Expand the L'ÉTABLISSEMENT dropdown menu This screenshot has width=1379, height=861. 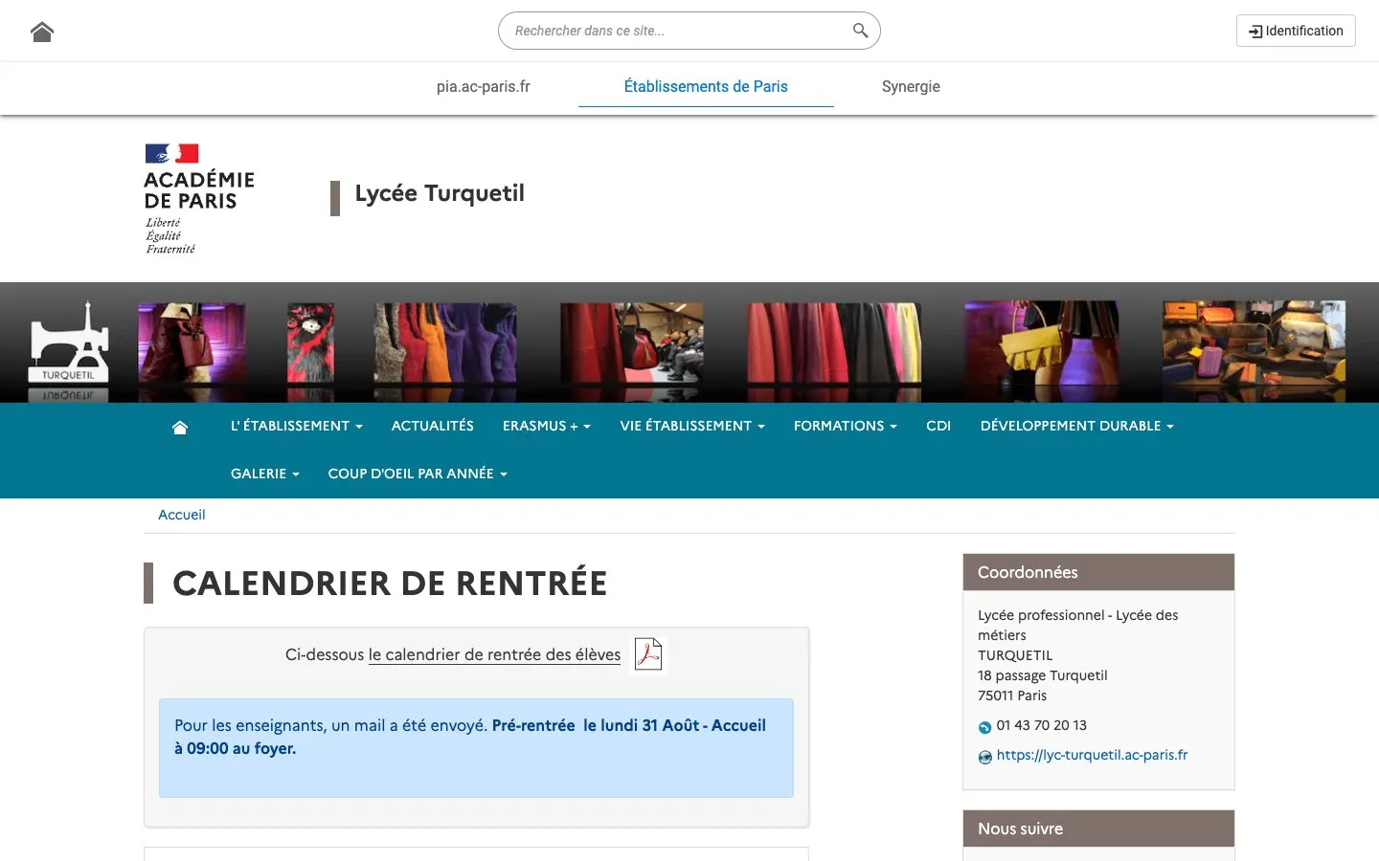[297, 426]
